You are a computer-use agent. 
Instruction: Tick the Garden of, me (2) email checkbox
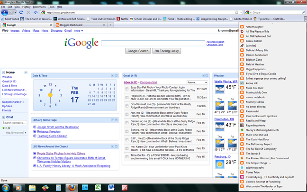127,123
